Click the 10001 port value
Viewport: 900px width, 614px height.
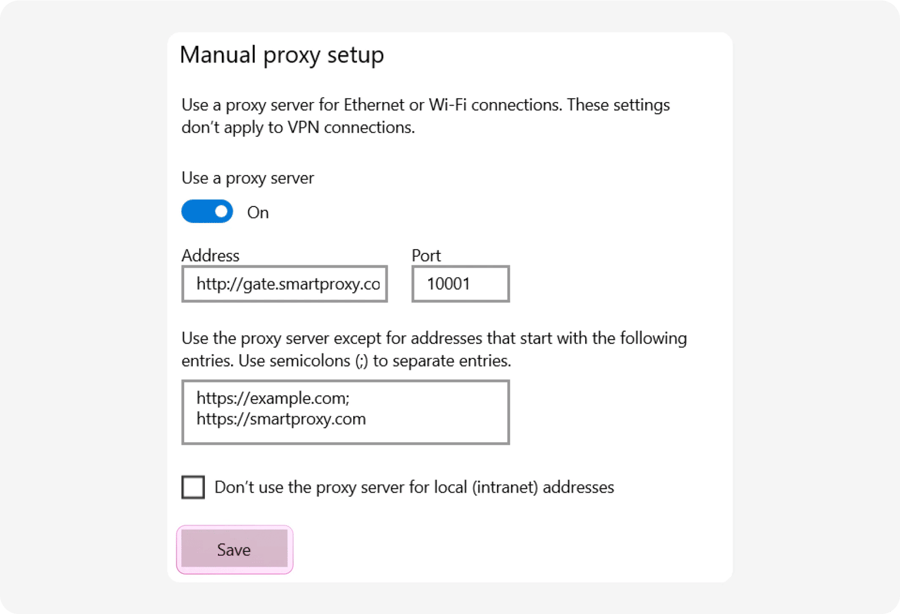448,284
